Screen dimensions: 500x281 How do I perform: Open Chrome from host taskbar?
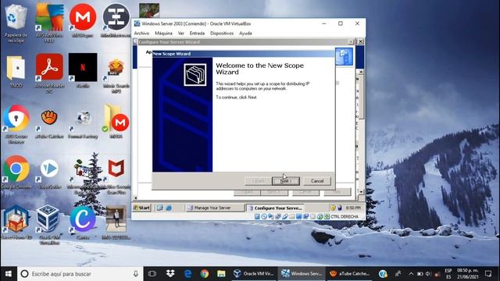click(x=205, y=274)
